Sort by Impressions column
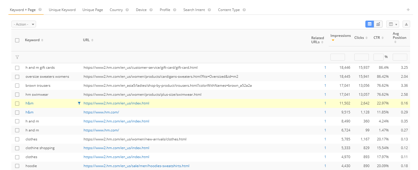The height and width of the screenshot is (170, 418). pyautogui.click(x=340, y=36)
